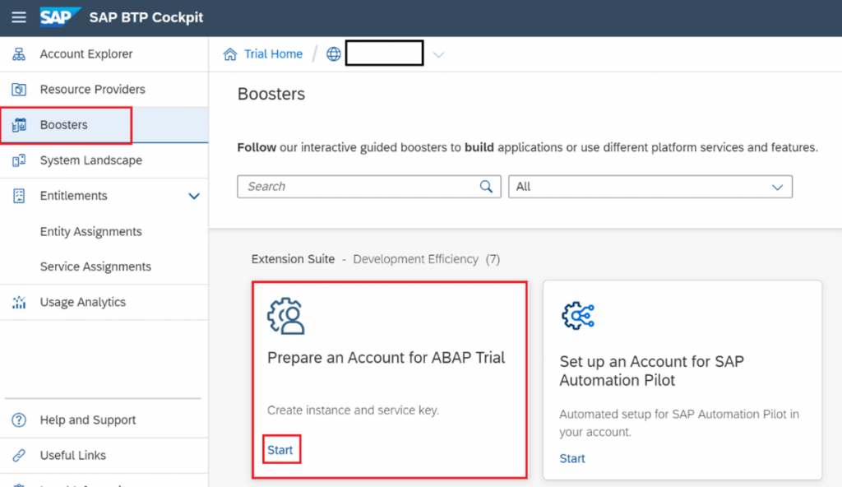Open Service Assignments

[95, 267]
